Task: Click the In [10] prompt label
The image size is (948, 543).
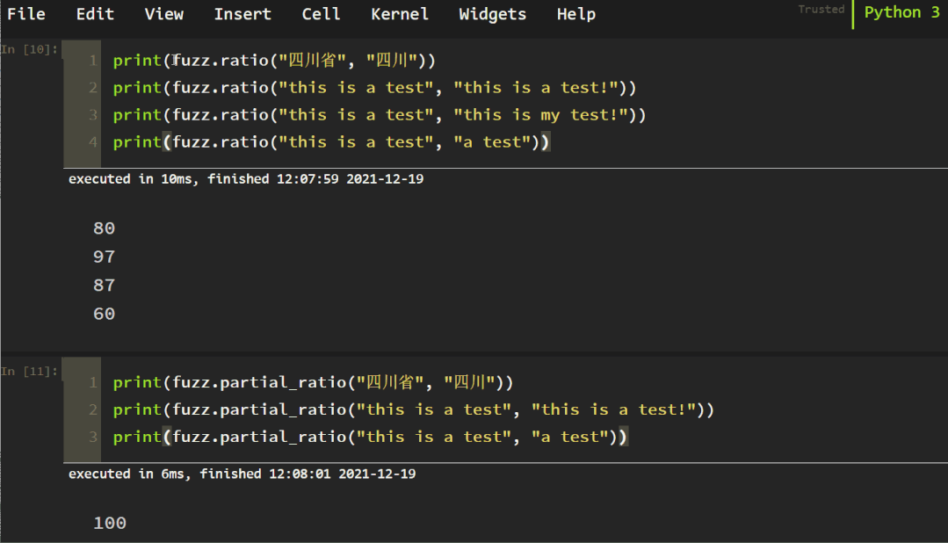Action: (28, 49)
